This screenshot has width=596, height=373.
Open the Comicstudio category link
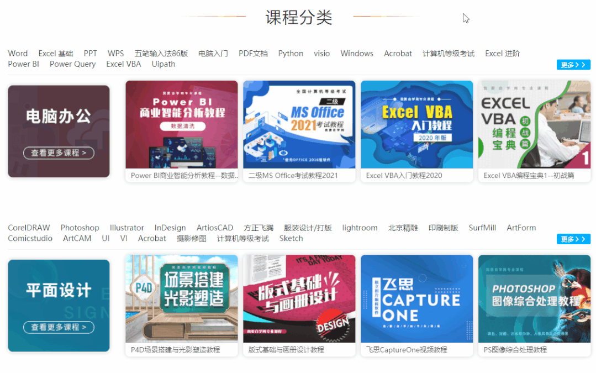pyautogui.click(x=30, y=238)
